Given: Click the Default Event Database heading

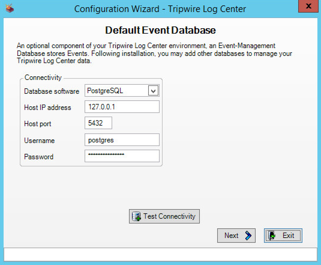Looking at the screenshot, I should point(160,30).
